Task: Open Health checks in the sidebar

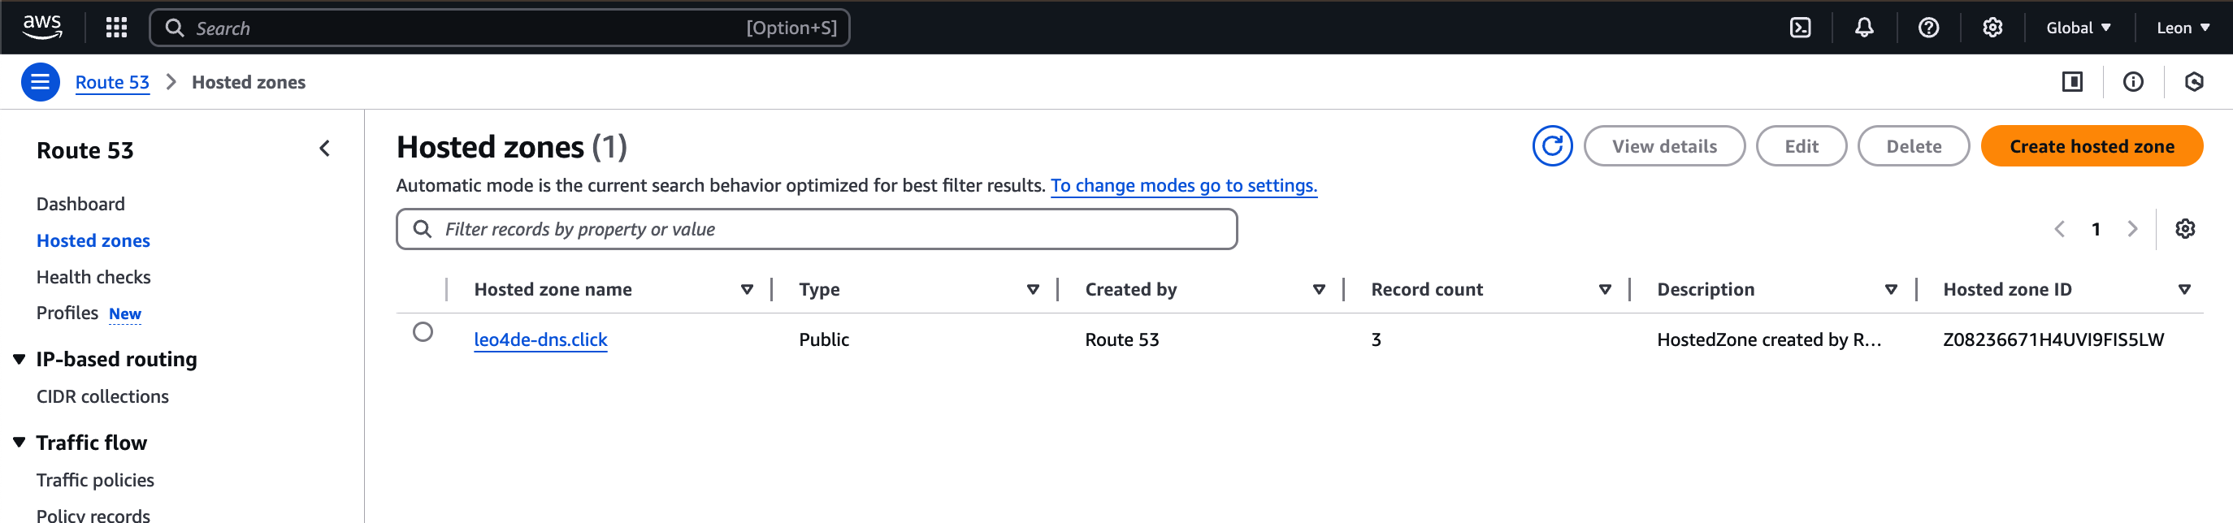Action: (93, 277)
